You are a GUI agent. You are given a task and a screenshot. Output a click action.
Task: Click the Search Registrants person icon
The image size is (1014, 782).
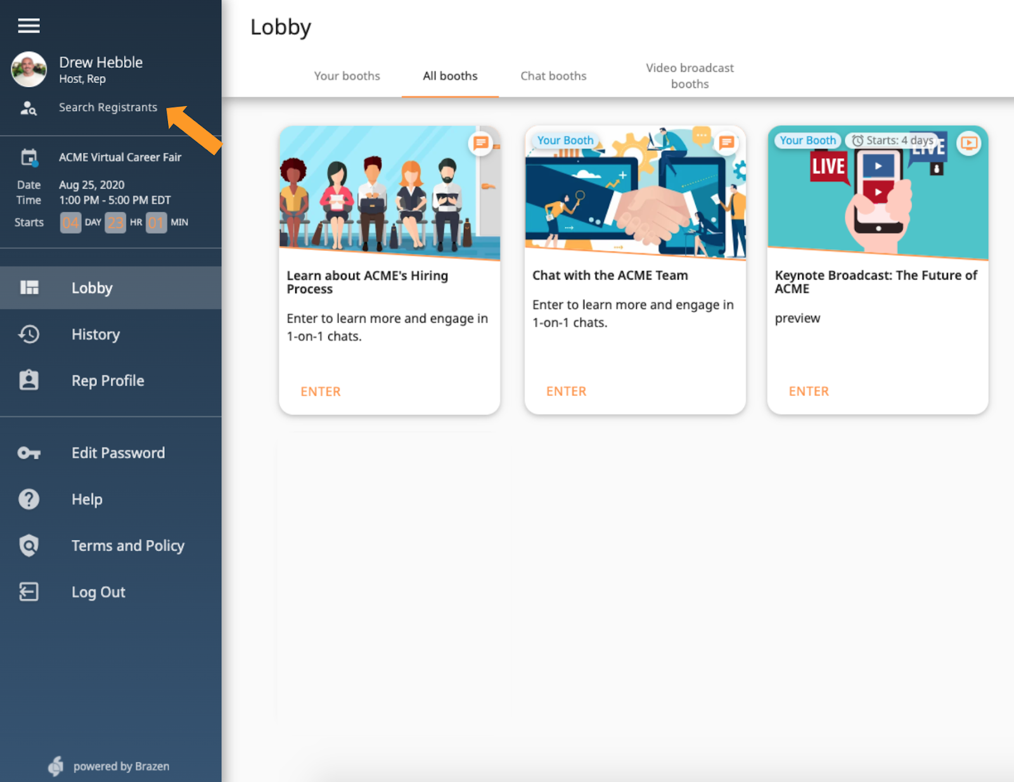29,108
